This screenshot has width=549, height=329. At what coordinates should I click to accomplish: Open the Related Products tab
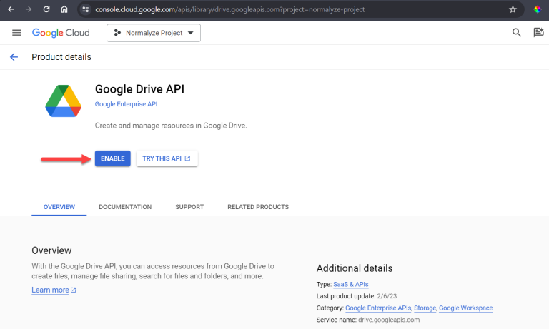click(258, 207)
